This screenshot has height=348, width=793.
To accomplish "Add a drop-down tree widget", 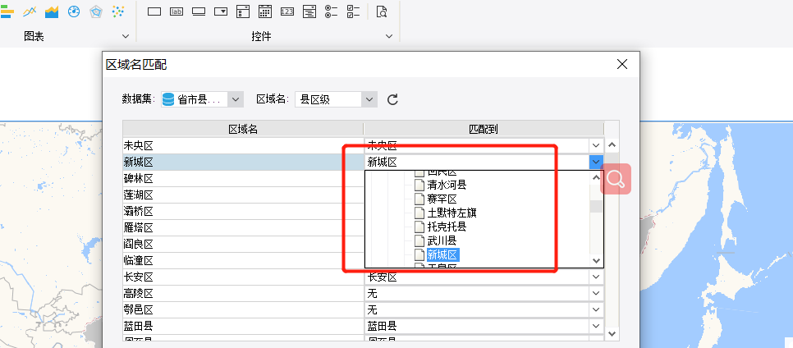I will coord(309,11).
